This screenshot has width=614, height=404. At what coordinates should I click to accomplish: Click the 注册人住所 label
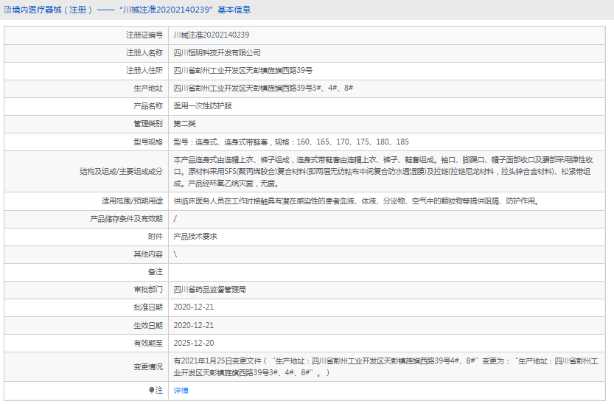(x=144, y=71)
